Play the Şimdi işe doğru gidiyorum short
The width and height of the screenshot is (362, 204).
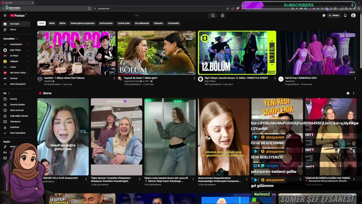click(63, 137)
